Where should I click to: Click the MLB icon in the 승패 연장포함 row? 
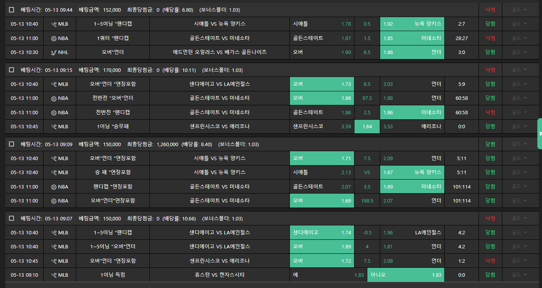coord(54,173)
